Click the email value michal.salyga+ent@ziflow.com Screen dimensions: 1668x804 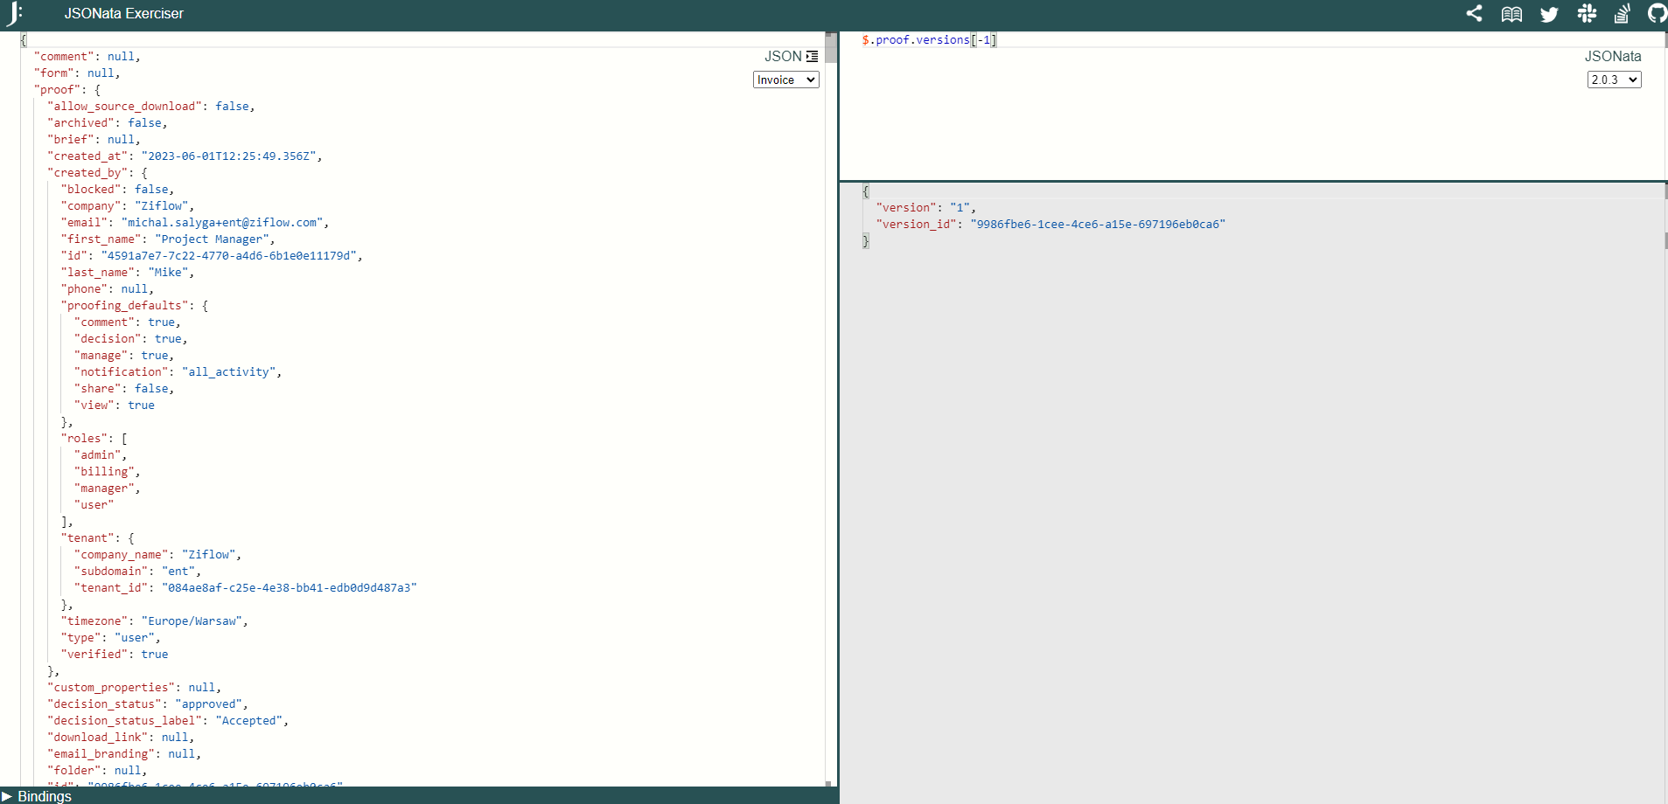(222, 223)
